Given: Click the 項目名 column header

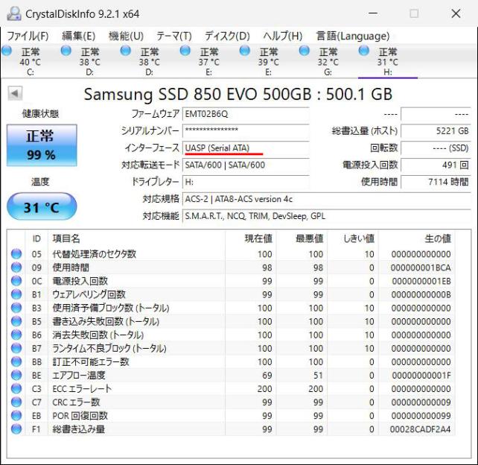Looking at the screenshot, I should click(136, 238).
